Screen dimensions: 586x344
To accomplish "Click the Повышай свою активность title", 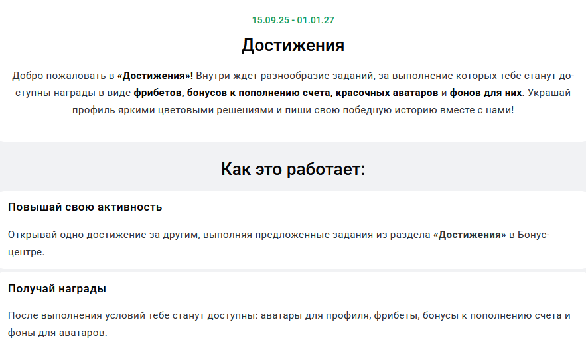I will [85, 207].
